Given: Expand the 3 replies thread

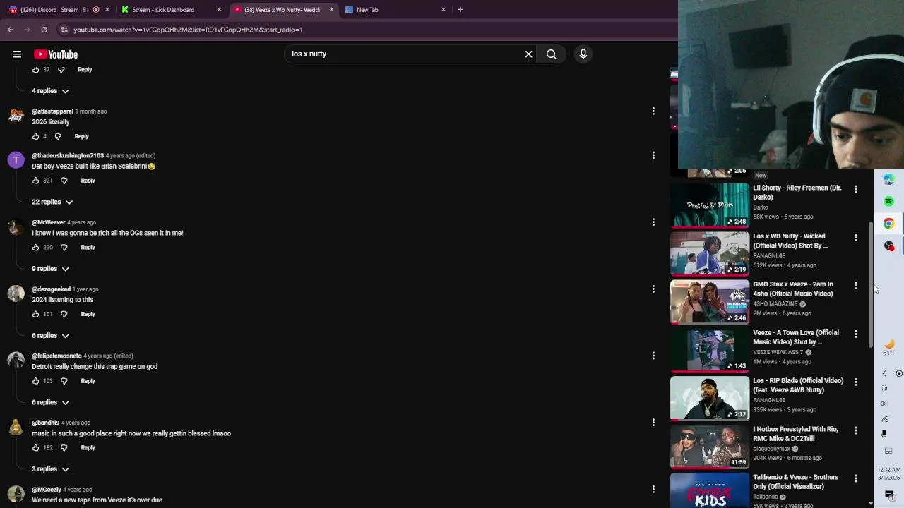Looking at the screenshot, I should (x=50, y=469).
